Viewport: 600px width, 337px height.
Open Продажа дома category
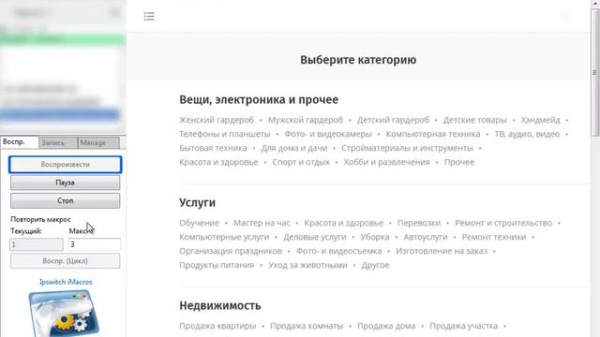pos(386,326)
